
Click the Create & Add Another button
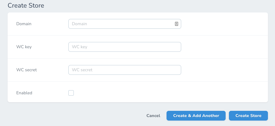pyautogui.click(x=196, y=116)
